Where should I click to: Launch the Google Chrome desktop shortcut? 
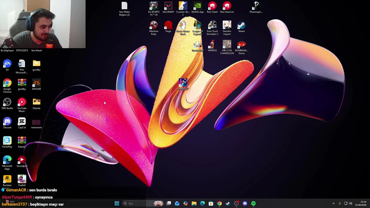[7, 86]
